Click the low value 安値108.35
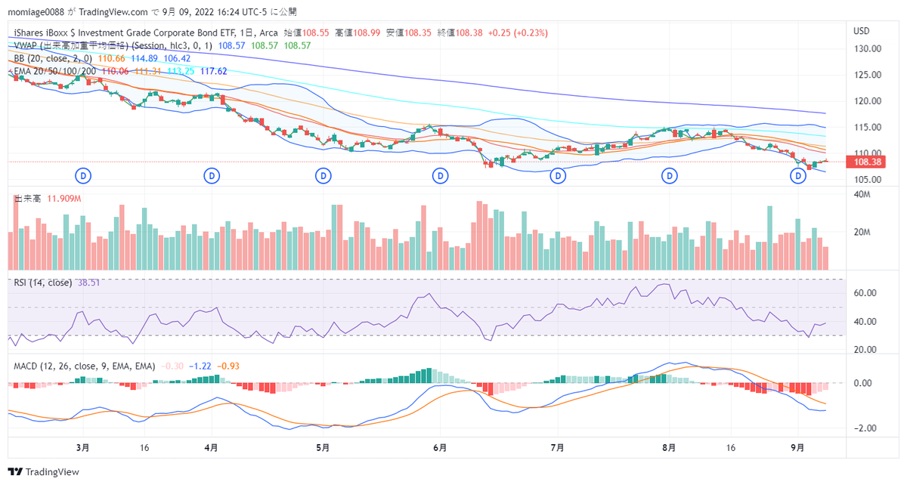907x485 pixels. click(x=409, y=33)
